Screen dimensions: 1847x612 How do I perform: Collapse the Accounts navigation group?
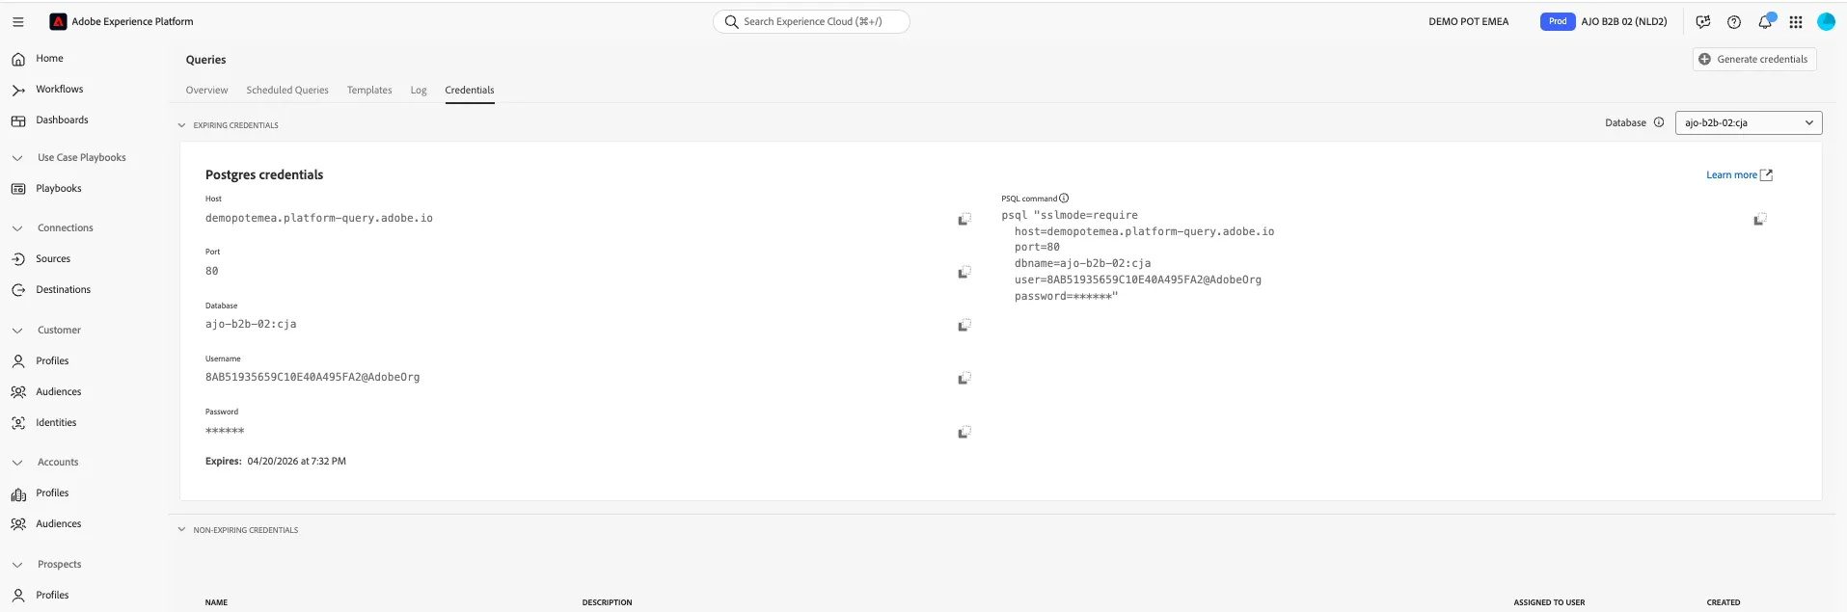click(x=17, y=463)
